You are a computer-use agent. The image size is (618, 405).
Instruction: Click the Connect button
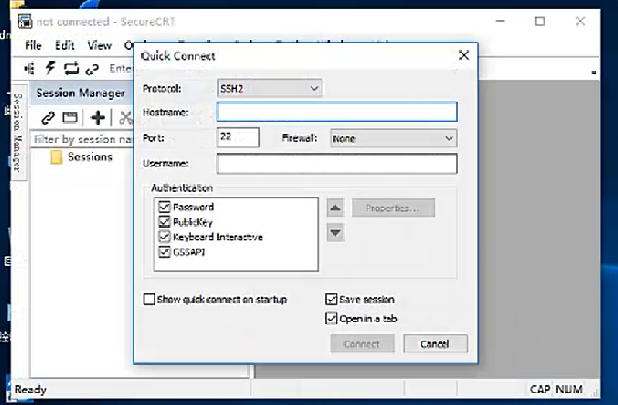(x=362, y=344)
